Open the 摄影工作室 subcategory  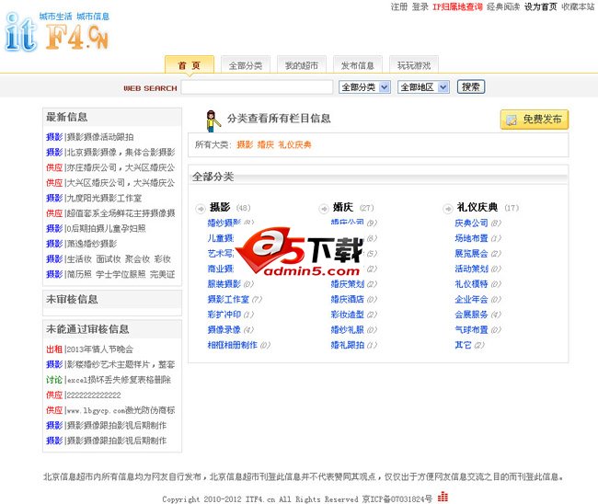click(x=228, y=299)
